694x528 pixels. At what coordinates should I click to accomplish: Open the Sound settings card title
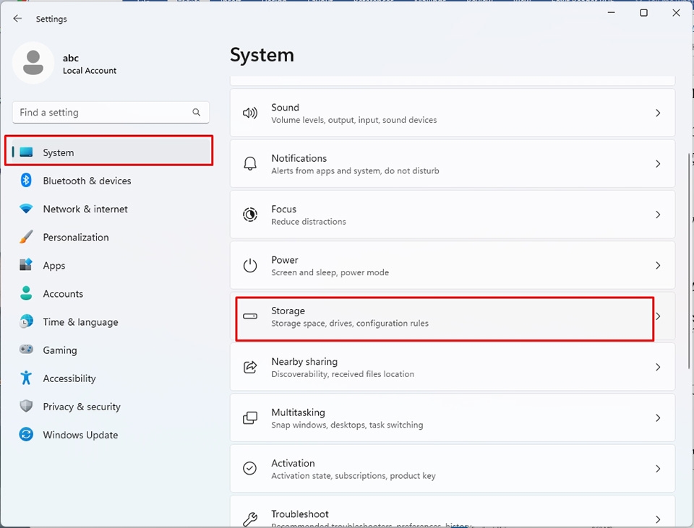[x=285, y=108]
